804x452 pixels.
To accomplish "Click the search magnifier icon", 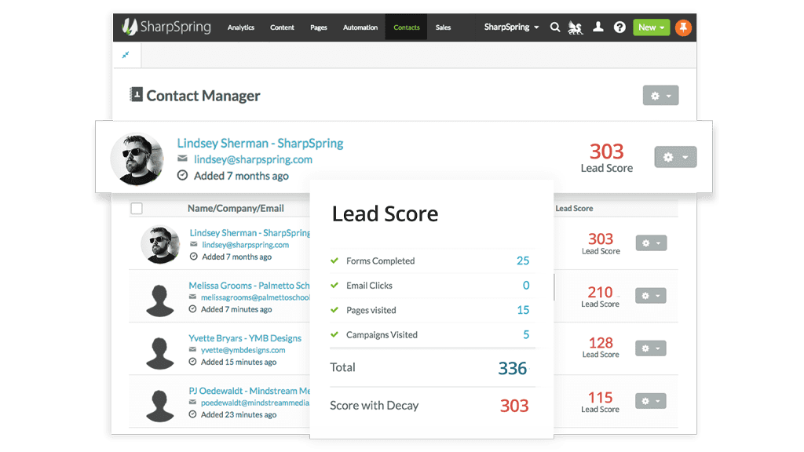I will point(555,27).
